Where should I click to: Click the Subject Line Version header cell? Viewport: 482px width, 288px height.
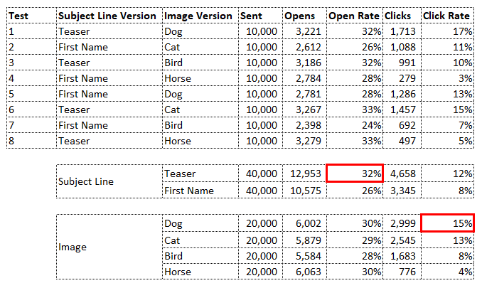[x=109, y=16]
